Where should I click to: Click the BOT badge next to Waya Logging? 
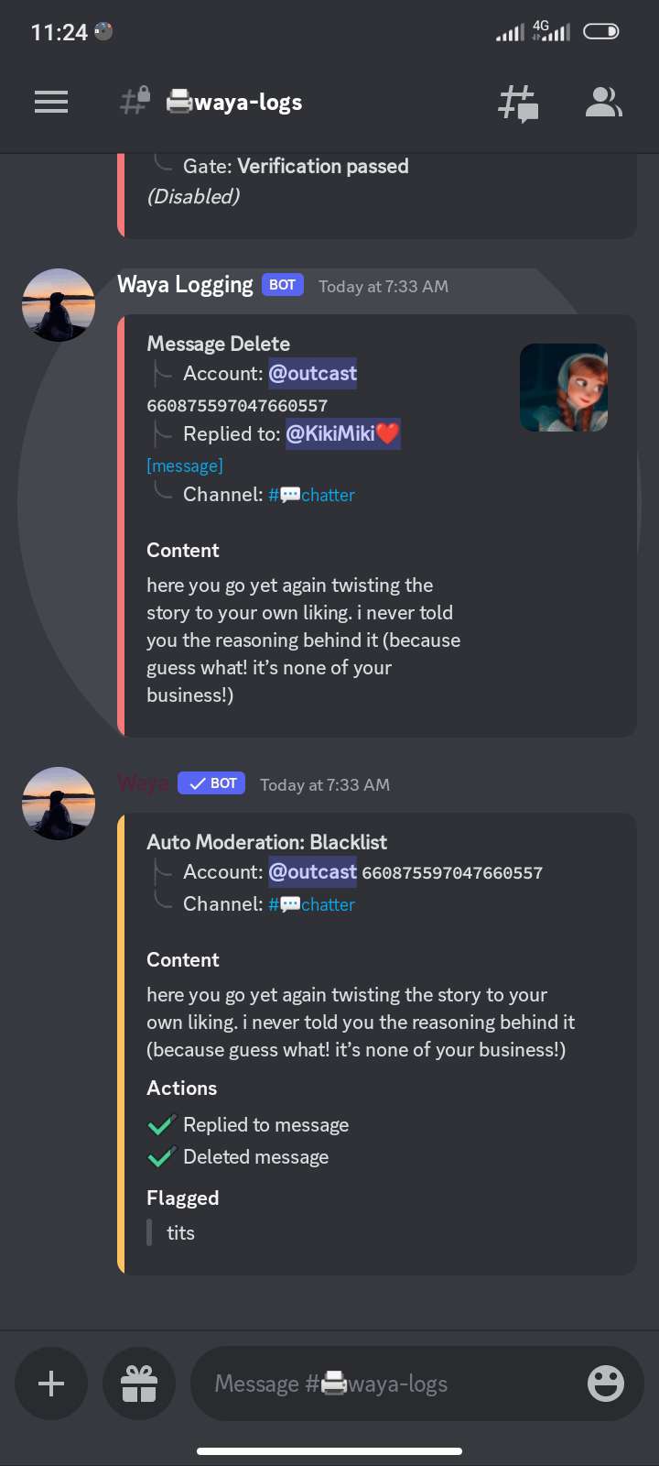(x=282, y=284)
